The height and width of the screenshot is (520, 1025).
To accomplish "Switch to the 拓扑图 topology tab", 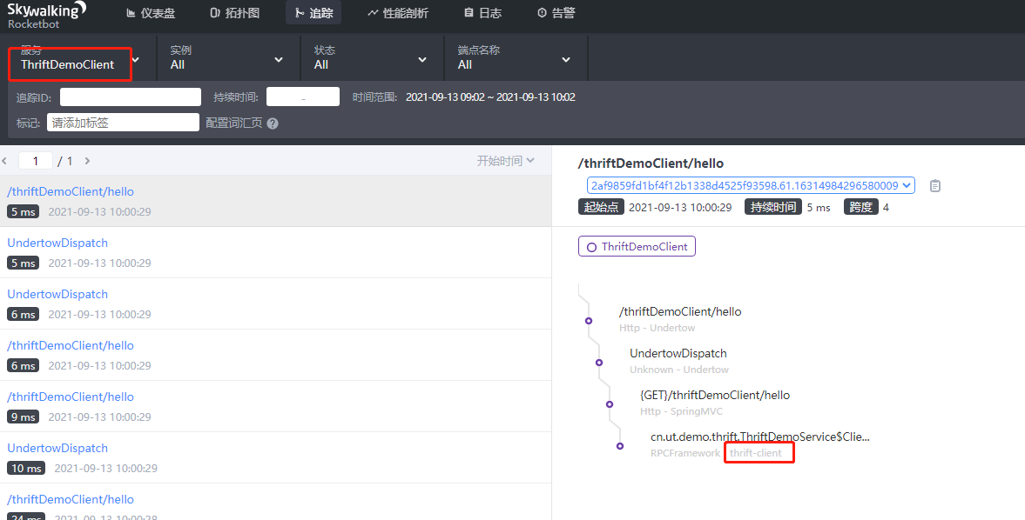I will tap(234, 13).
